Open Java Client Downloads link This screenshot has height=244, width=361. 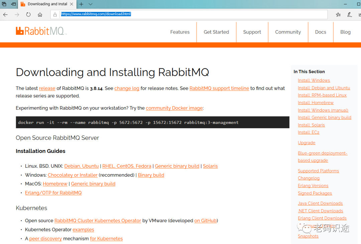[x=320, y=204]
